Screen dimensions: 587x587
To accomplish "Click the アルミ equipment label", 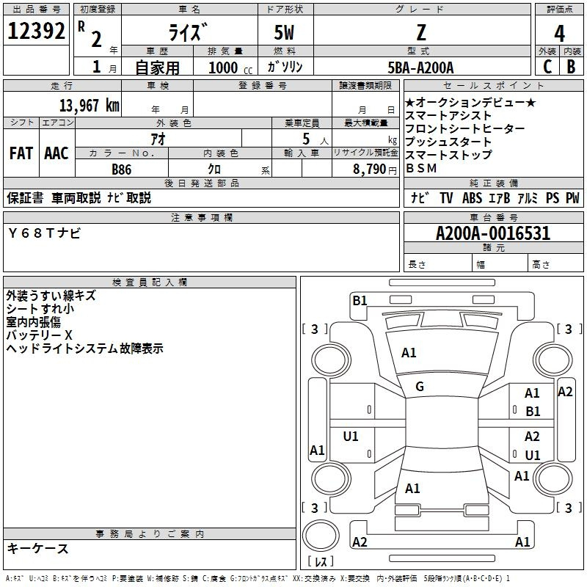I will [x=528, y=197].
